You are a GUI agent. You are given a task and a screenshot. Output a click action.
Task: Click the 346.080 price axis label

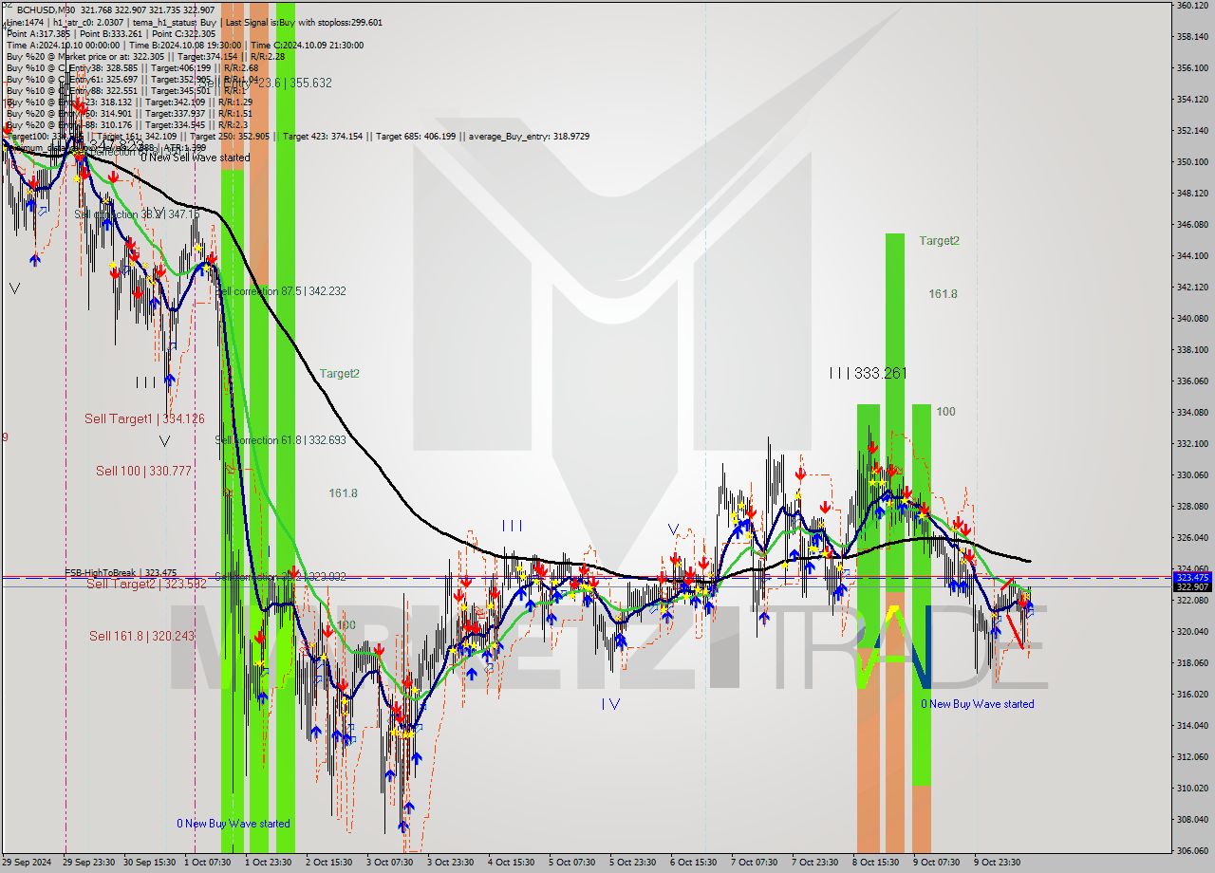[1192, 225]
